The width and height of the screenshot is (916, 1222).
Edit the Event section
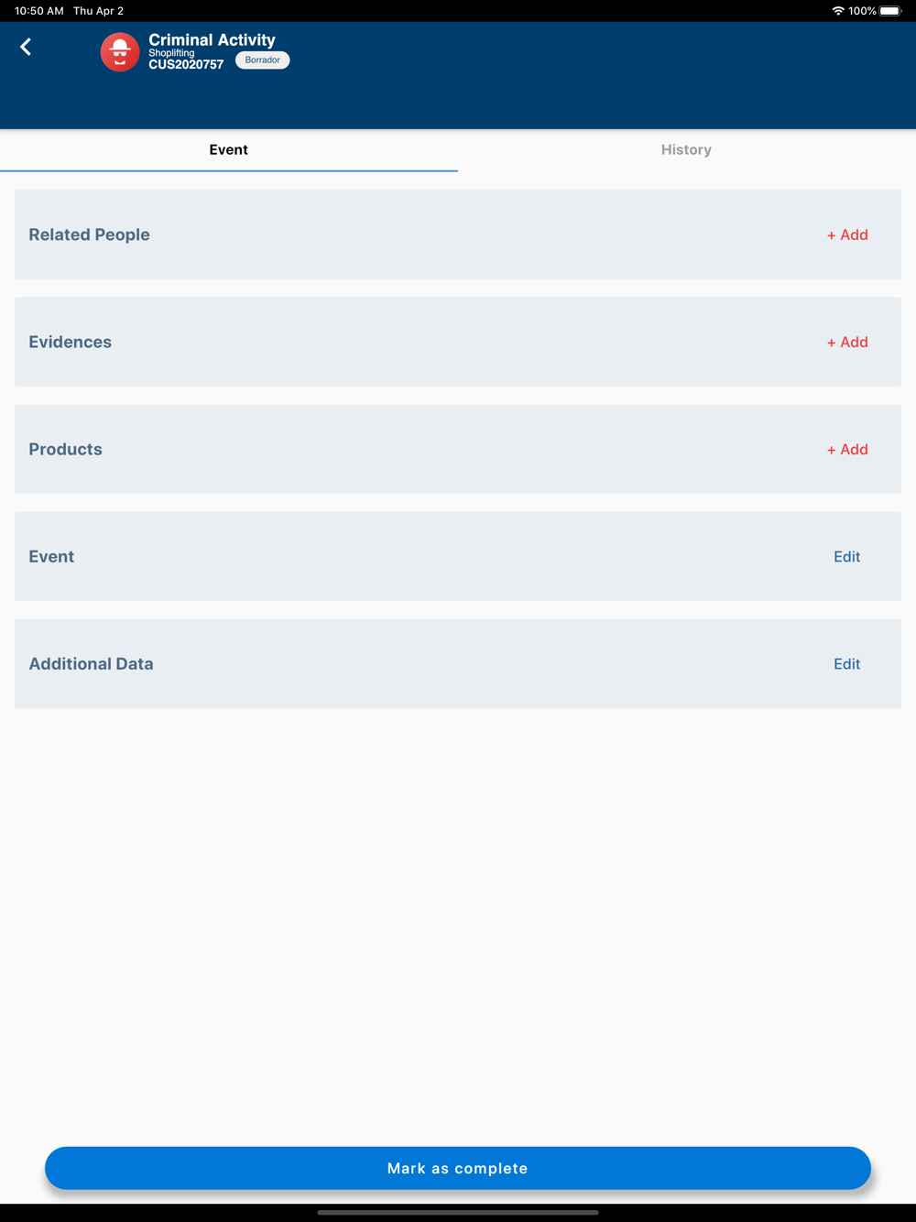847,557
